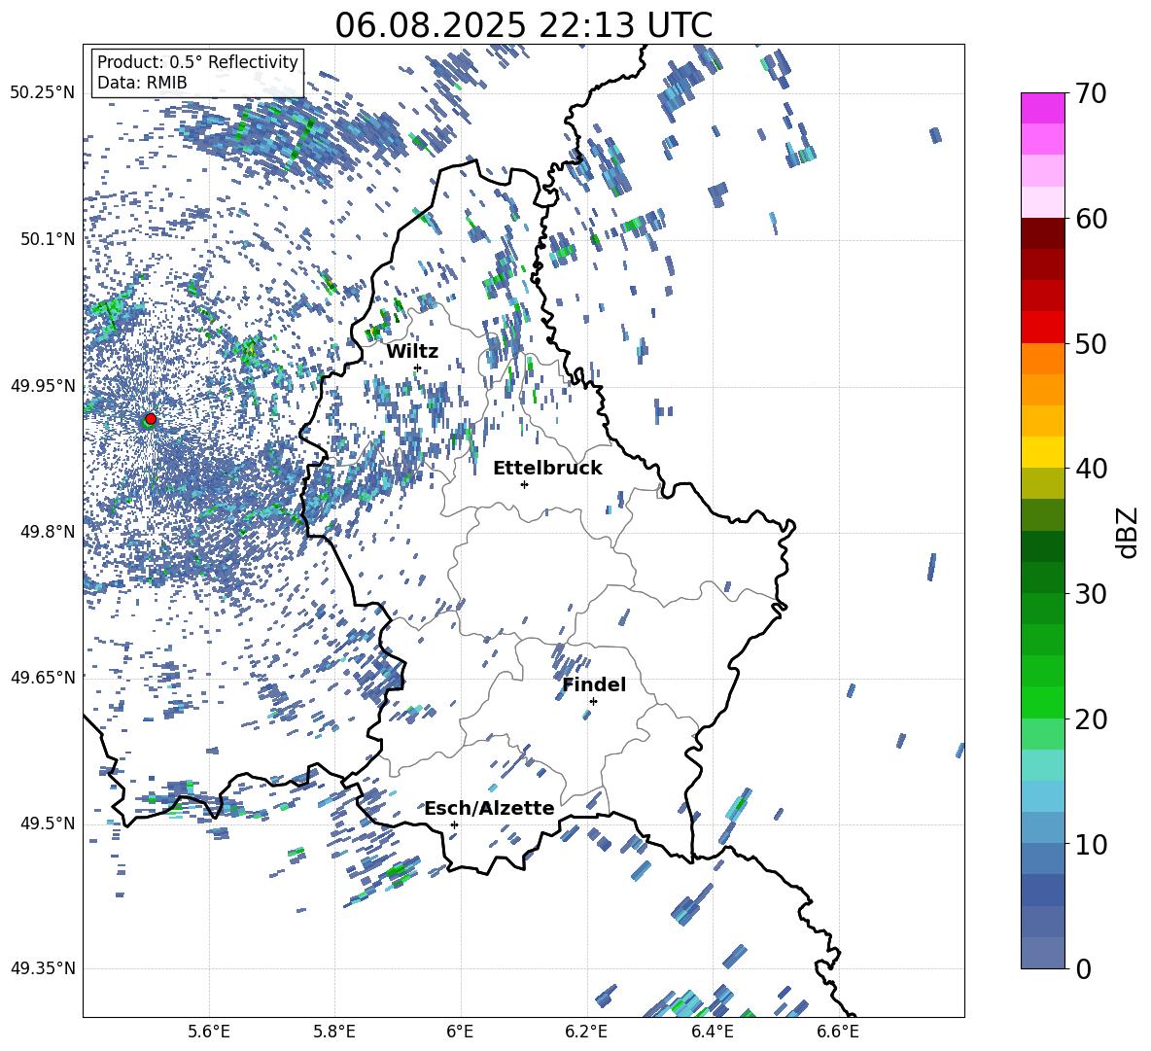This screenshot has width=1151, height=1051.
Task: Click the 50 value on the colorbar
Action: click(x=1091, y=343)
